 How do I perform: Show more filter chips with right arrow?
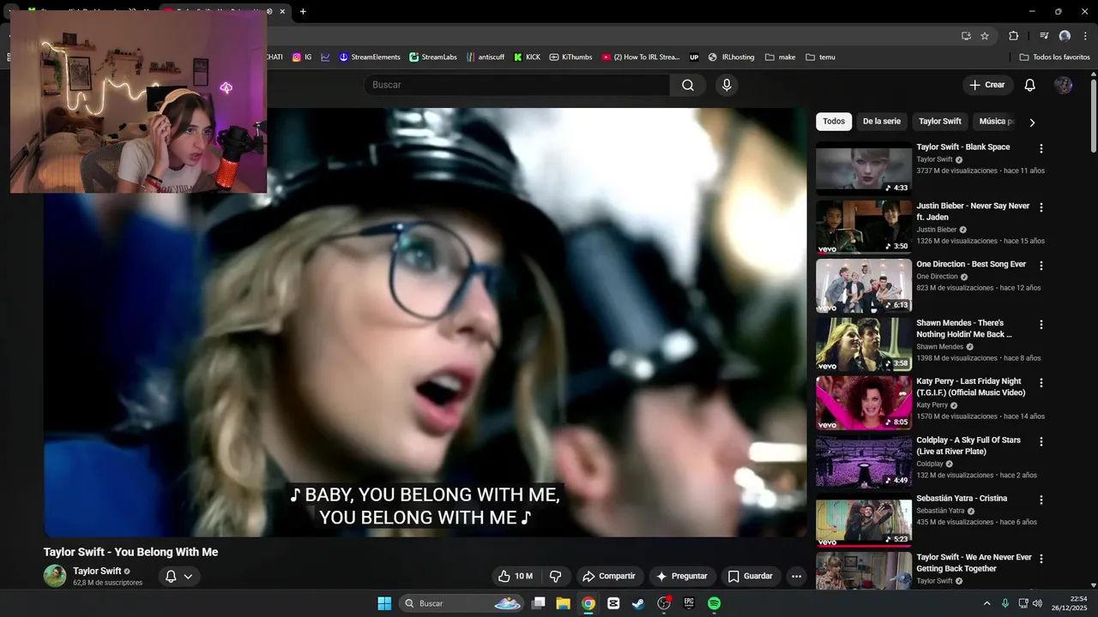(x=1032, y=122)
